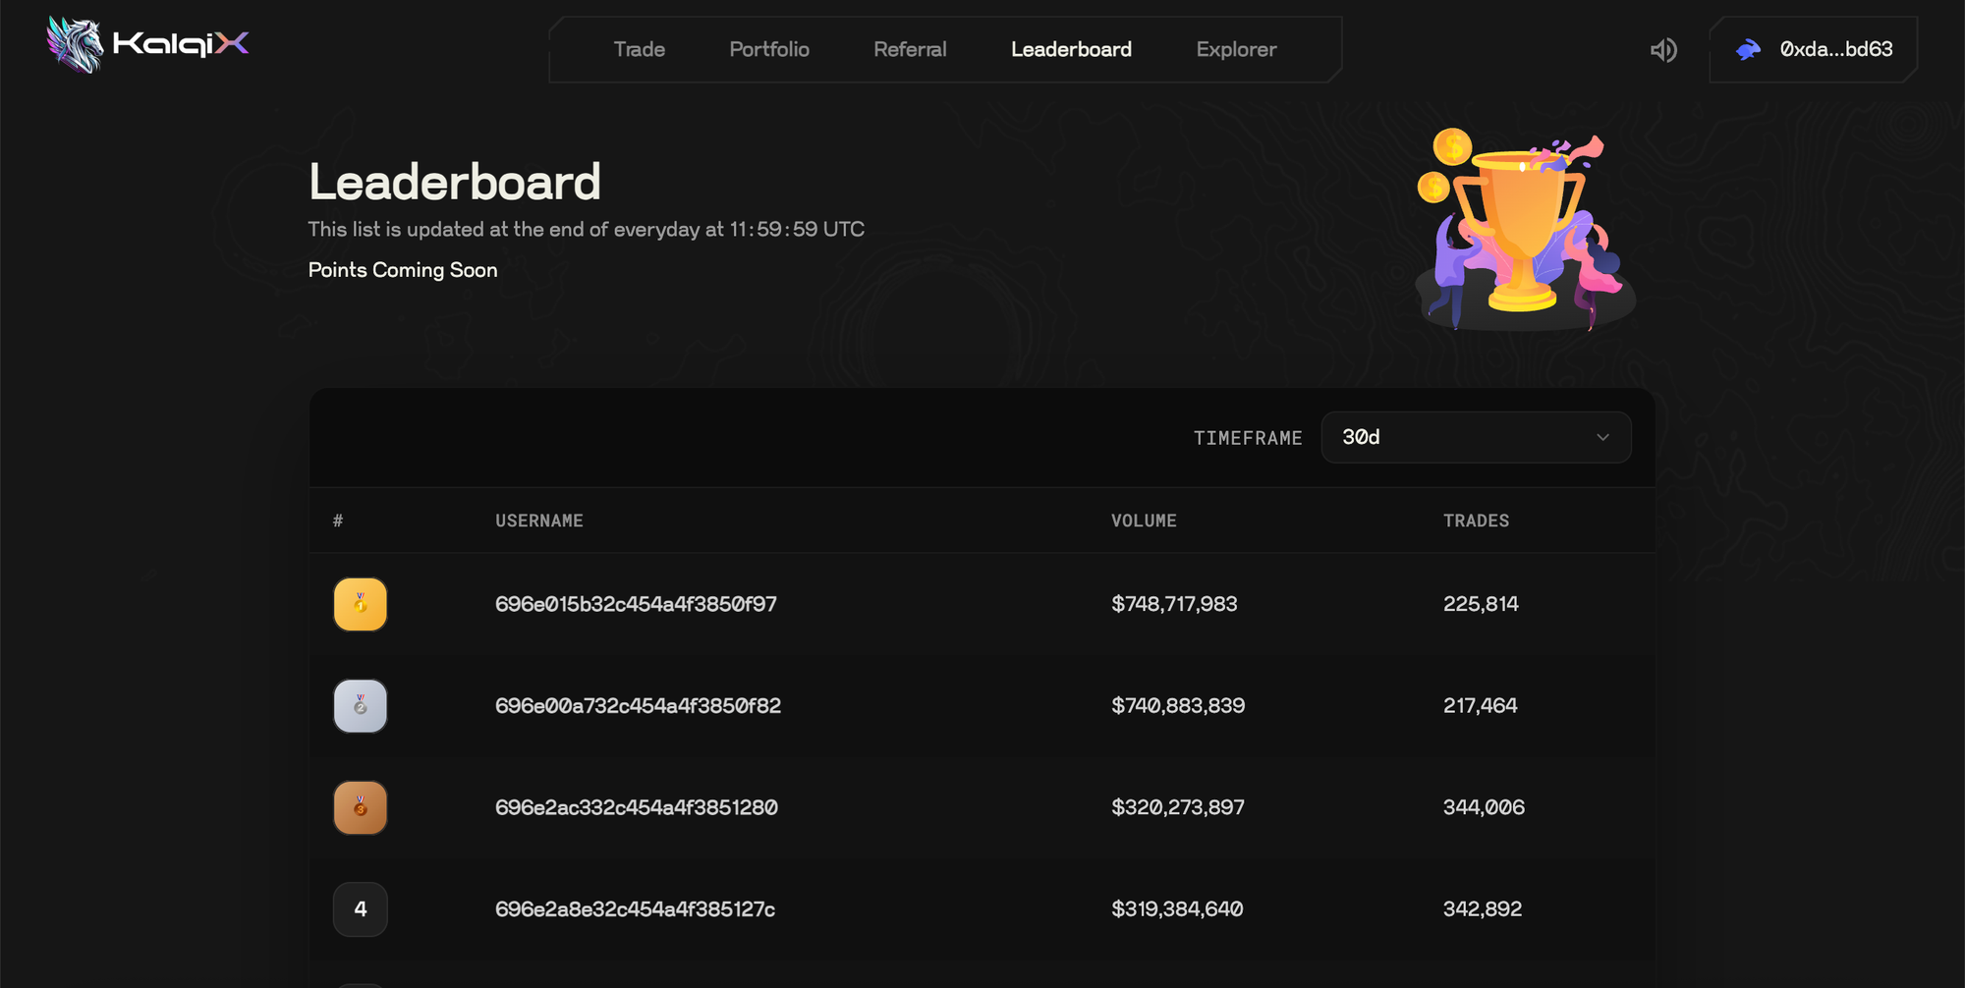This screenshot has height=988, width=1965.
Task: Go to the Trade tab
Action: 639,50
